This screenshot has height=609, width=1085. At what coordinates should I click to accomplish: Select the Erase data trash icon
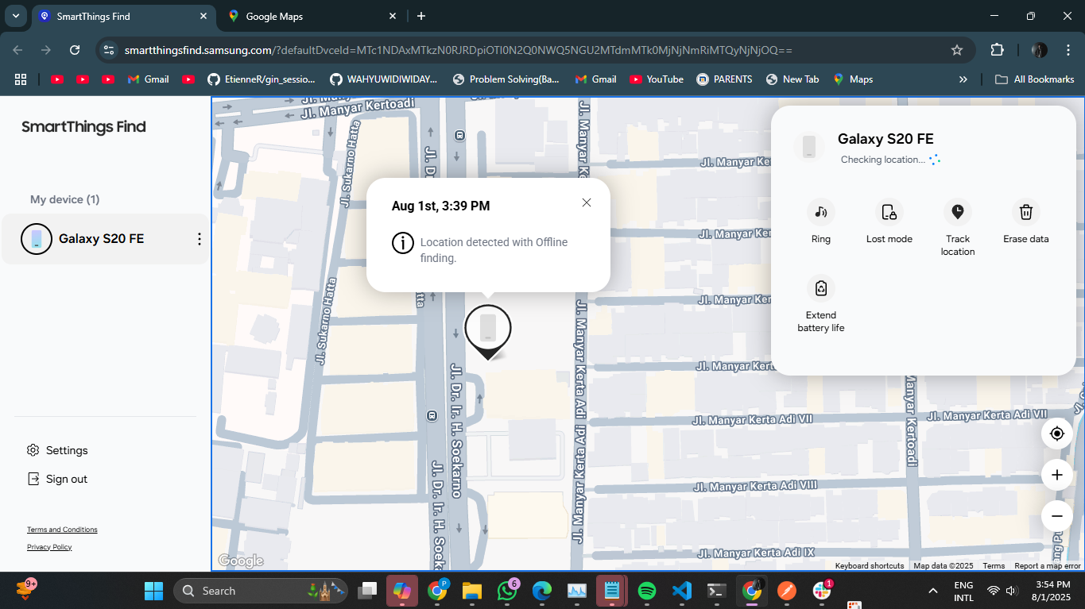(x=1025, y=212)
